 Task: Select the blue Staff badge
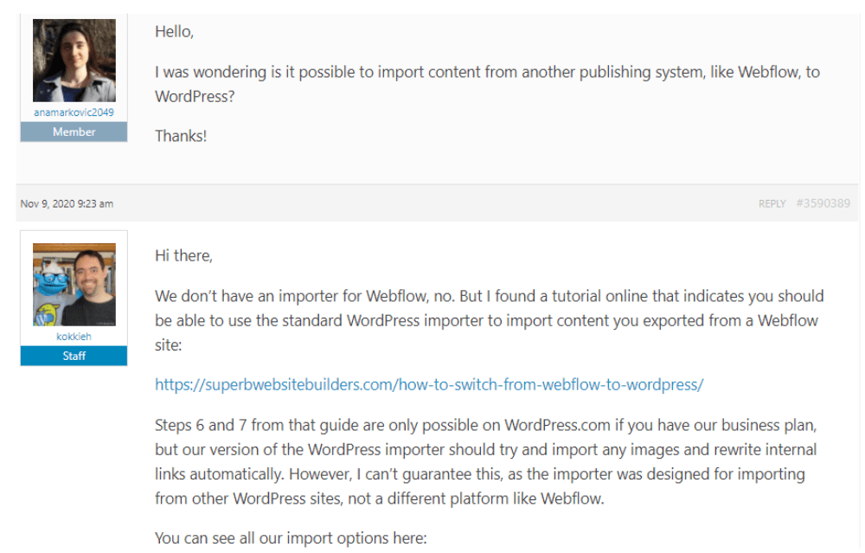74,356
